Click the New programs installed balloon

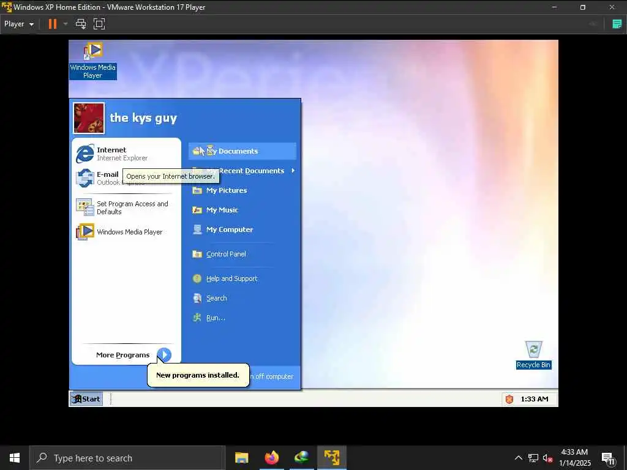[x=198, y=375]
